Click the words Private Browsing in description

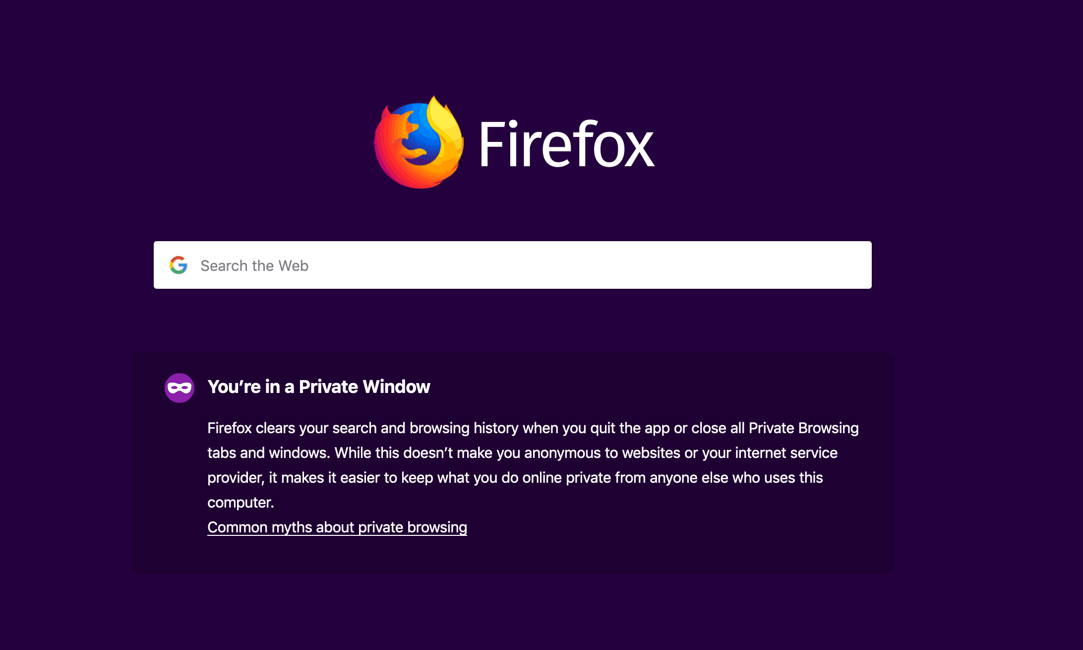(803, 428)
